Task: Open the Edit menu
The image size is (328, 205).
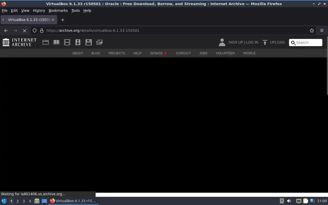Action: (14, 11)
